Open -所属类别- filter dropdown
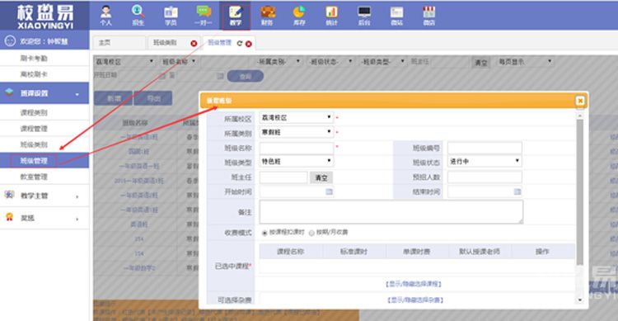This screenshot has height=321, width=618. coord(279,62)
